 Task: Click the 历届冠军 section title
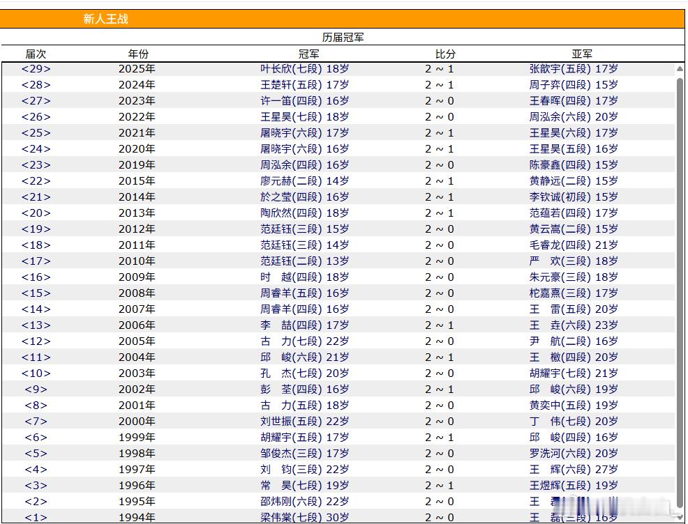coord(343,37)
